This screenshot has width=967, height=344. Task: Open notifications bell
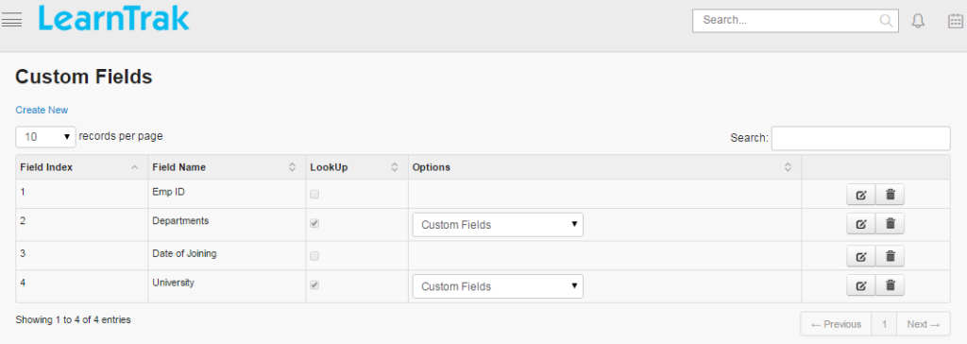[918, 21]
